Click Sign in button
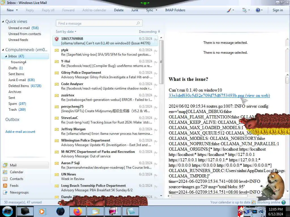The image size is (290, 217). click(x=278, y=10)
